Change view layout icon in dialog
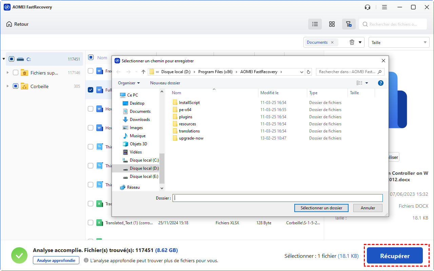Image resolution: width=434 pixels, height=271 pixels. click(x=359, y=83)
